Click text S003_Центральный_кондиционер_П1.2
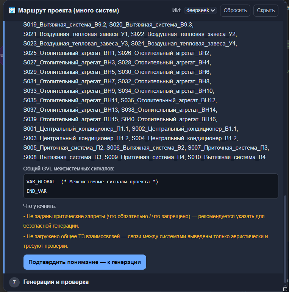Screen dimensions: 289x292 [76, 138]
